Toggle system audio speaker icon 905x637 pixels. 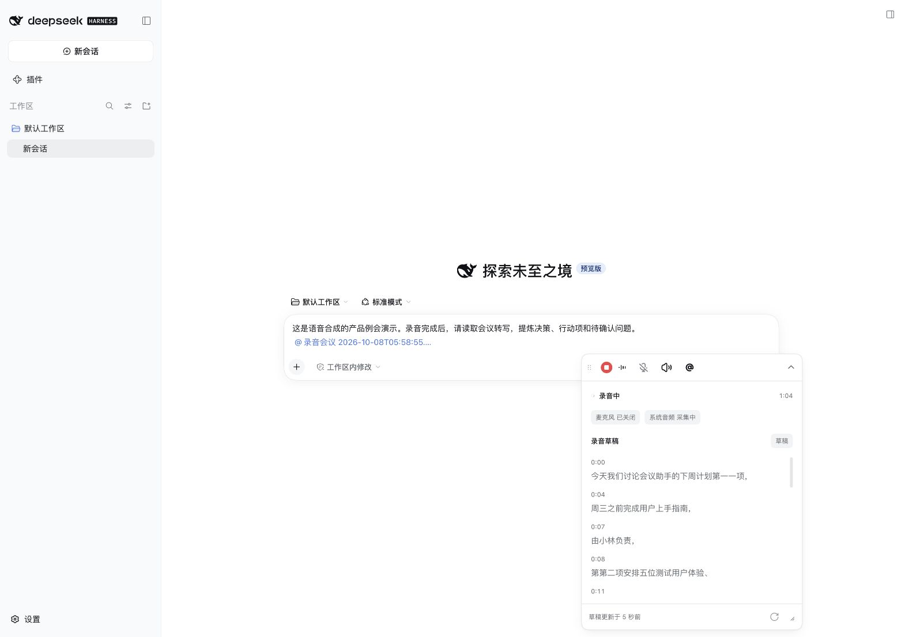click(666, 367)
